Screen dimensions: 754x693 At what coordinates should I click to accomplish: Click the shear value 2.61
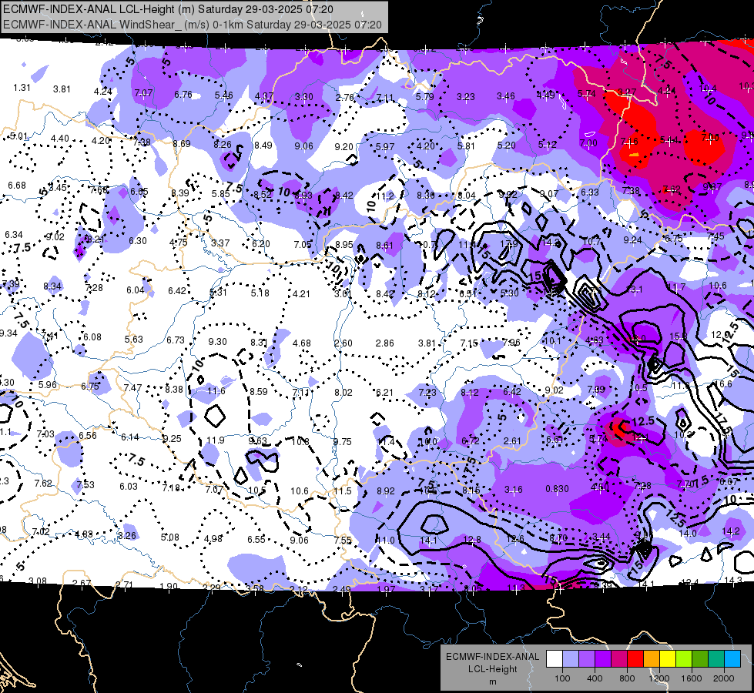(x=512, y=440)
